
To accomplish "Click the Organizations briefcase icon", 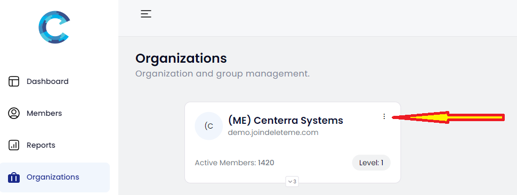I will [13, 177].
